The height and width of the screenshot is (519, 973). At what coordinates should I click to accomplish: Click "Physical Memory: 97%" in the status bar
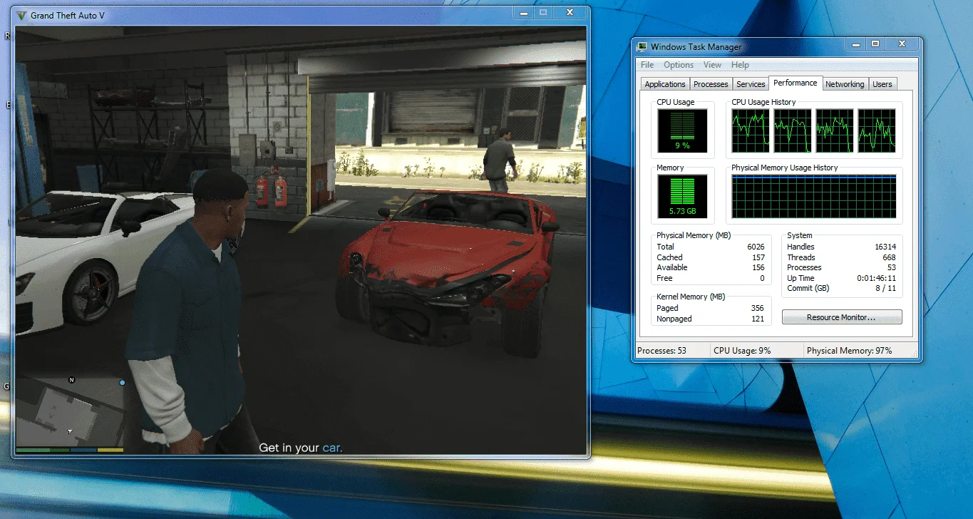[x=849, y=351]
